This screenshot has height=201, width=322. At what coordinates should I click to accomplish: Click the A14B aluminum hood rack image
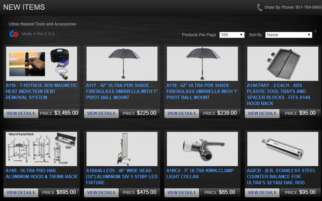(42, 149)
